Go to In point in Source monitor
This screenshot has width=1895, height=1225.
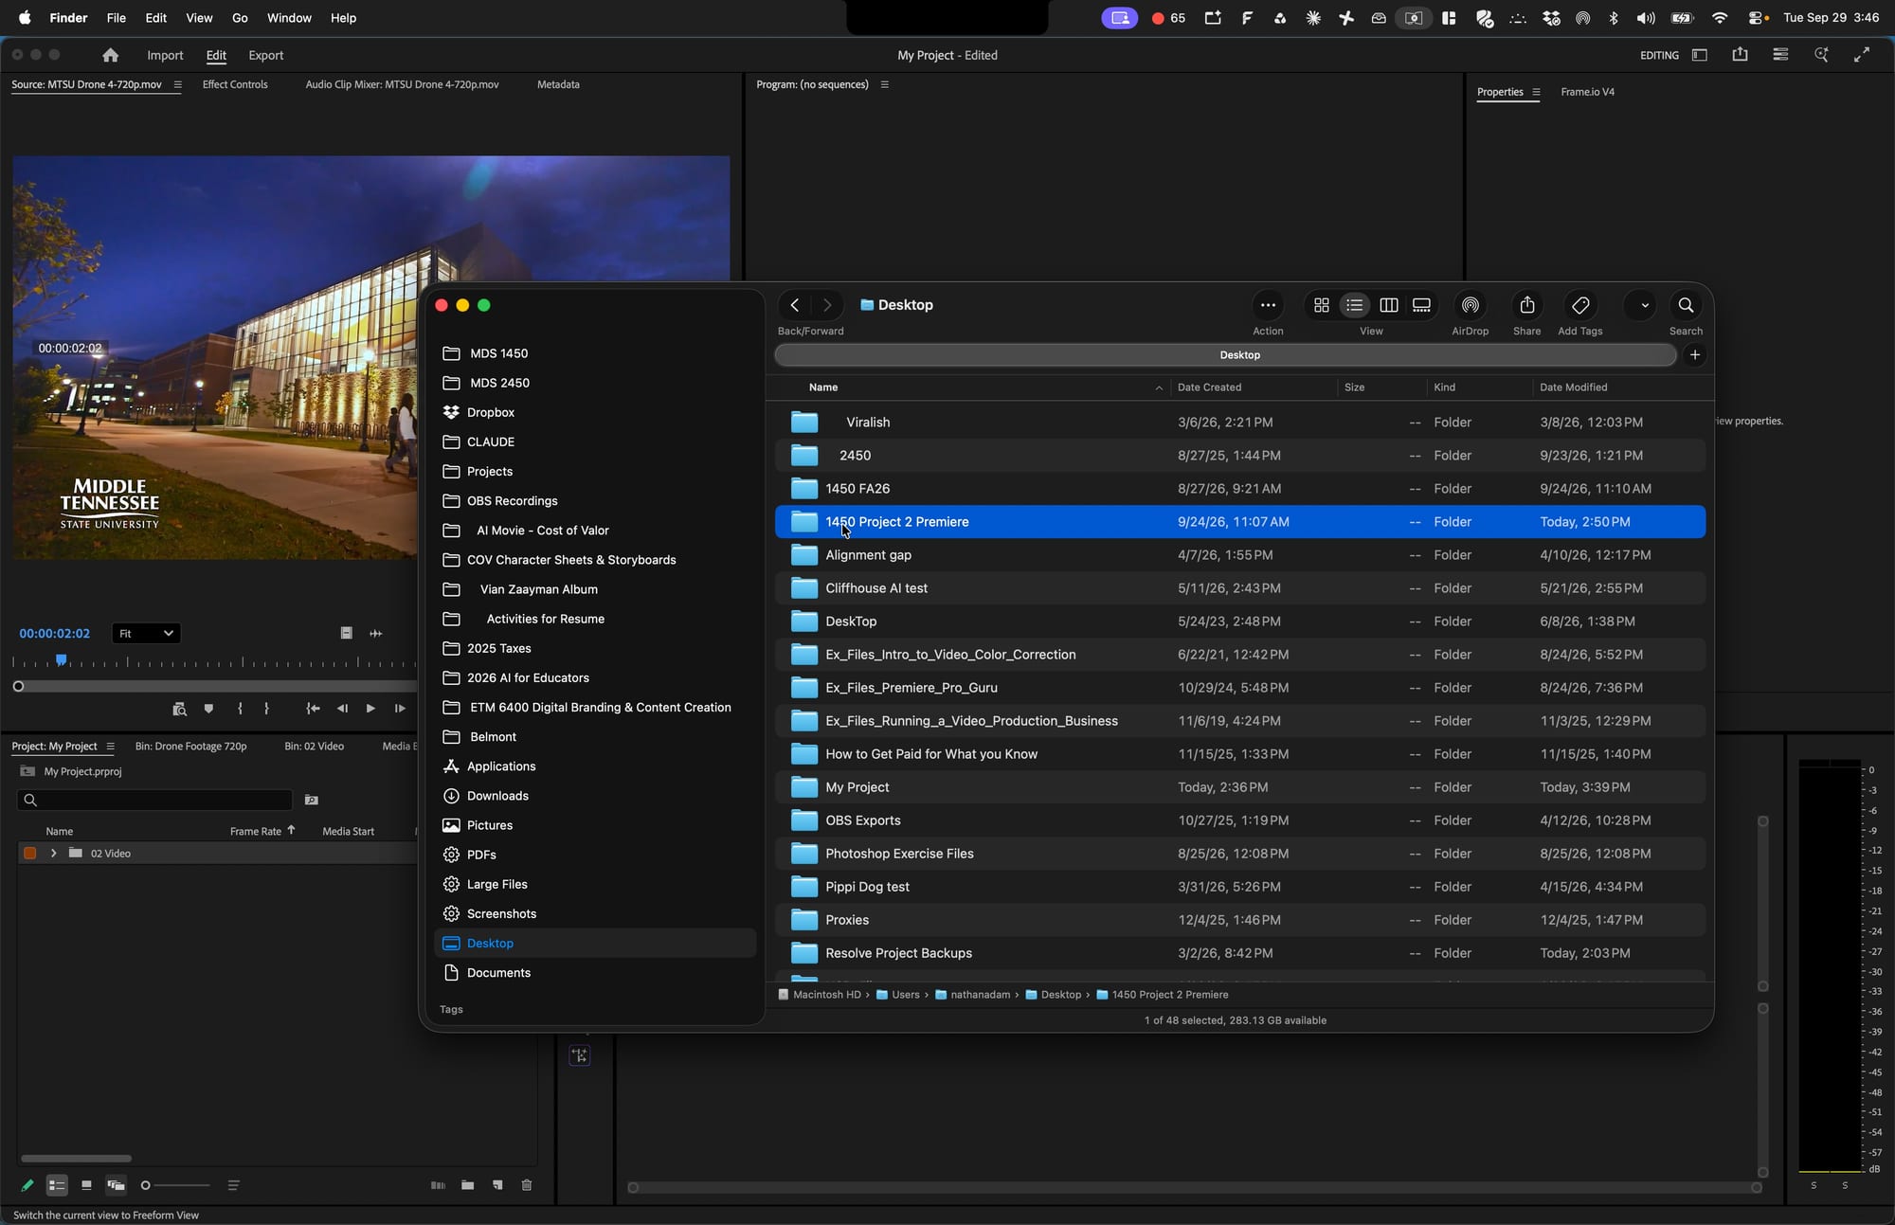pos(313,709)
